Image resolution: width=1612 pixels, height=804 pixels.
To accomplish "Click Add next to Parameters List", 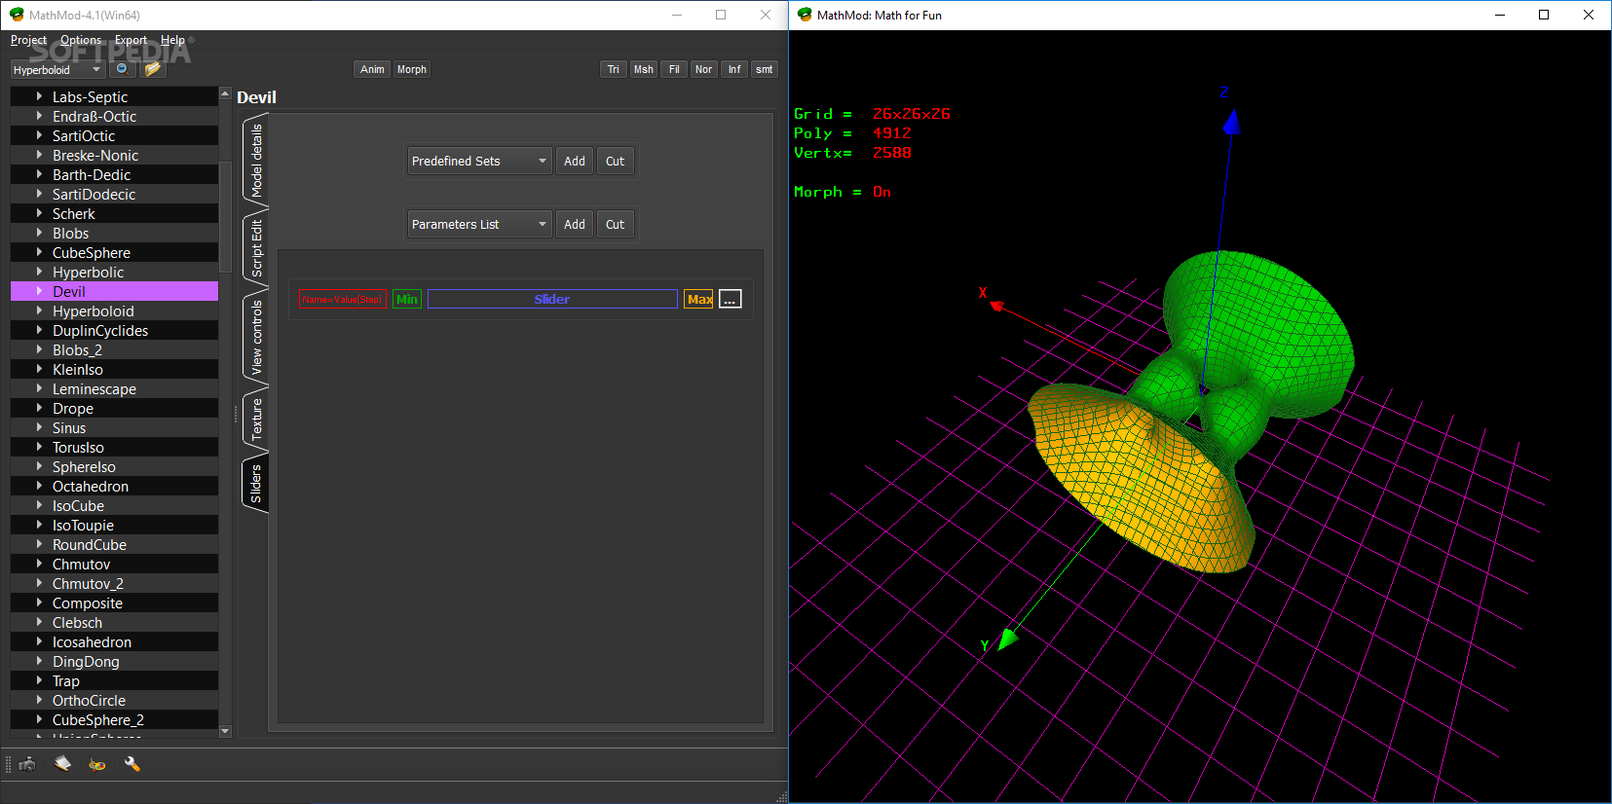I will click(x=575, y=224).
